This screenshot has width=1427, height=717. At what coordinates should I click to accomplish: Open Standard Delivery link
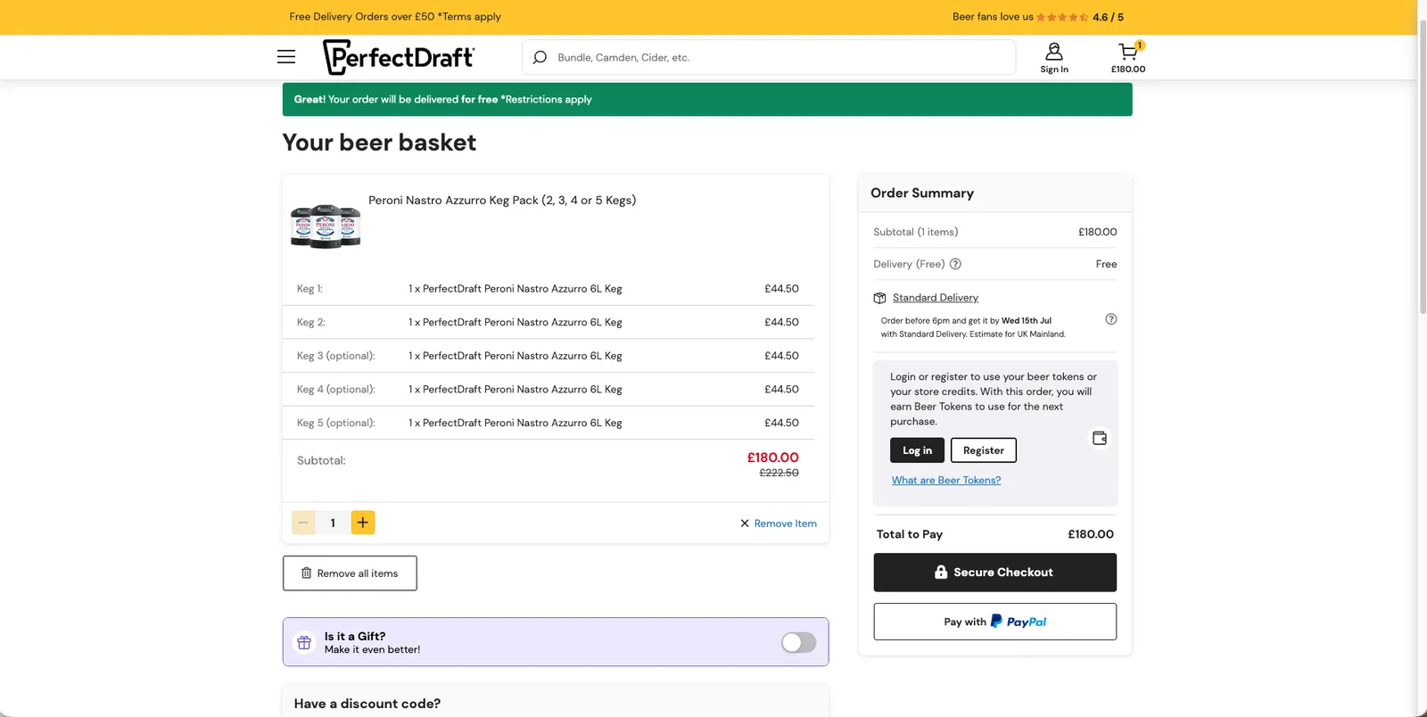click(936, 298)
